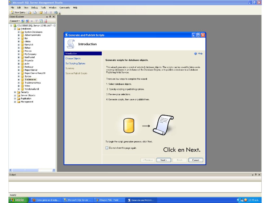270x203 pixels.
Task: Open the Tools menu
Action: coord(43,8)
